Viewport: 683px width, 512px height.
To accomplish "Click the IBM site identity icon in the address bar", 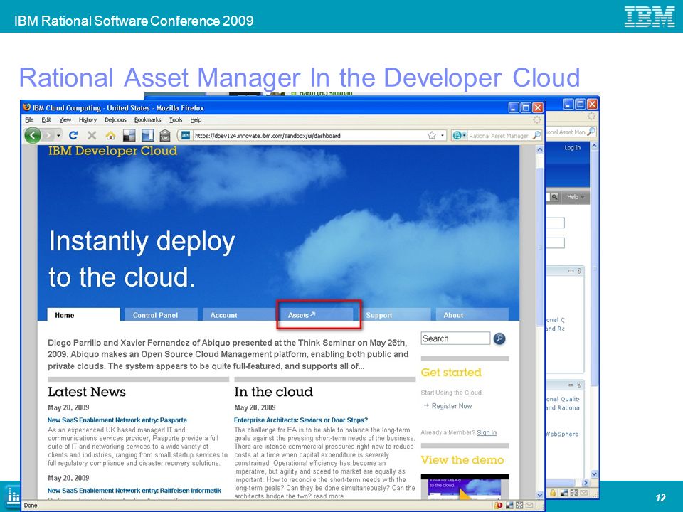I will [186, 135].
